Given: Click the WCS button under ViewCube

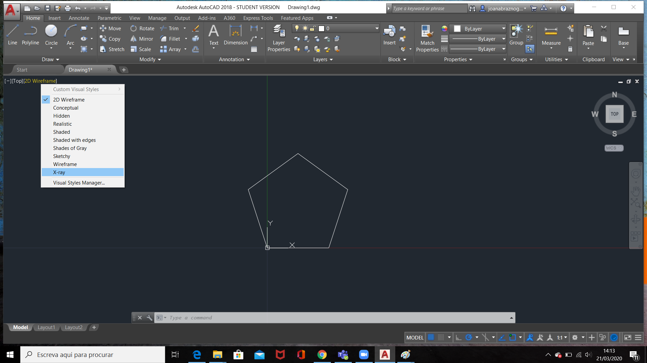Looking at the screenshot, I should click(x=614, y=148).
